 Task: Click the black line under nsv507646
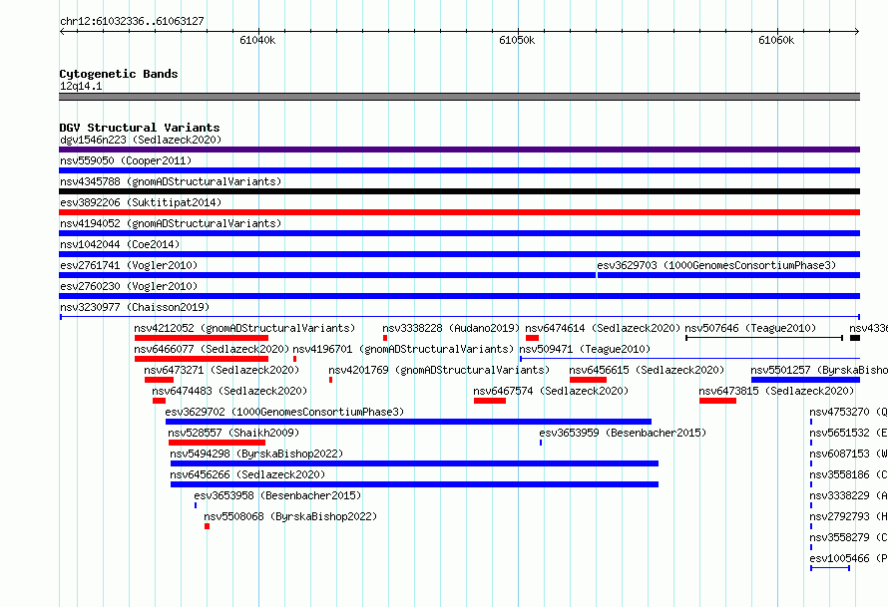[764, 338]
